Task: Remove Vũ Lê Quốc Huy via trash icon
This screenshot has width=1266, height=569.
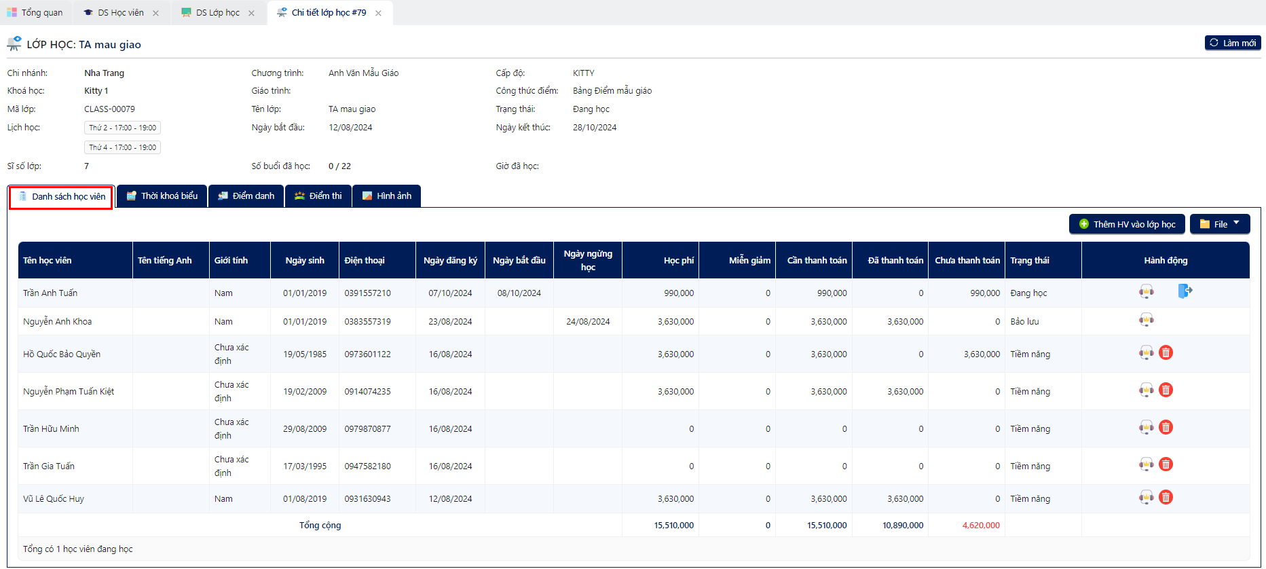Action: (x=1166, y=497)
